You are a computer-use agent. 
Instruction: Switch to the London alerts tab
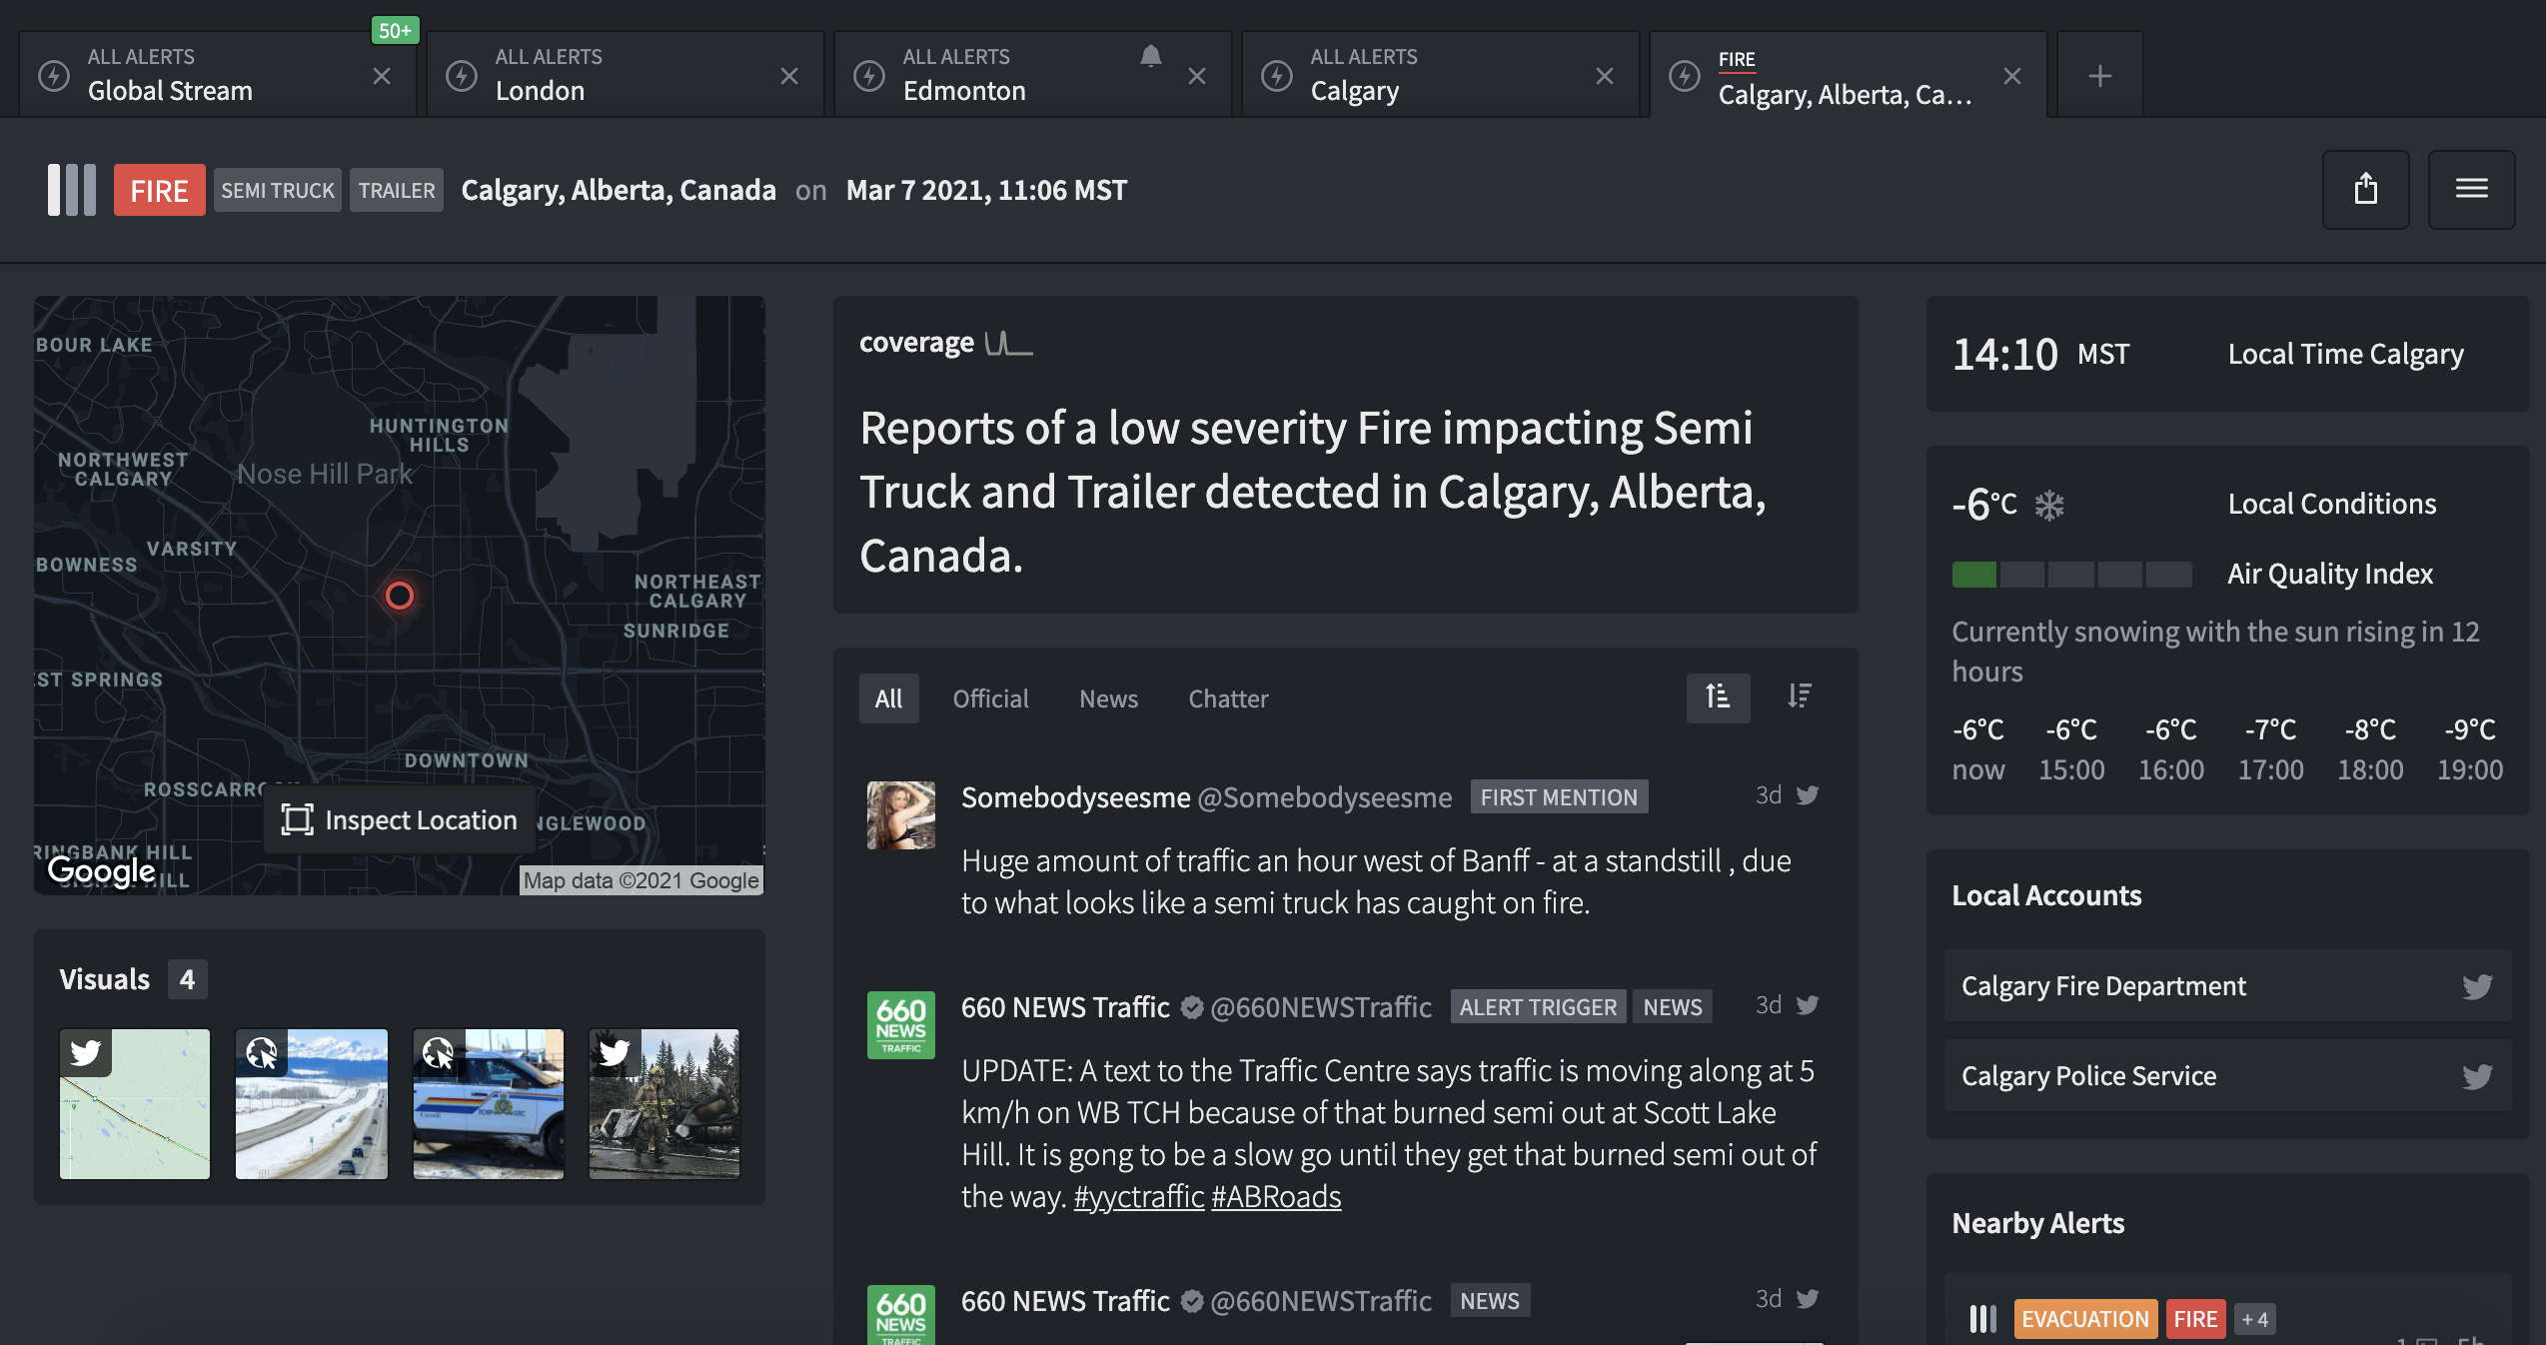pyautogui.click(x=625, y=75)
